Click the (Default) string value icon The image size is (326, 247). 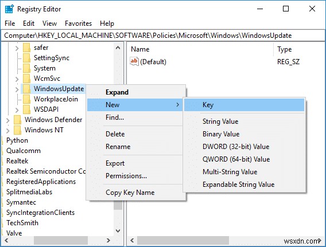point(134,61)
